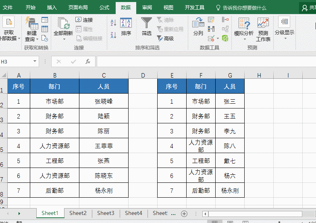Open the Sheet3 worksheet tab

106,213
